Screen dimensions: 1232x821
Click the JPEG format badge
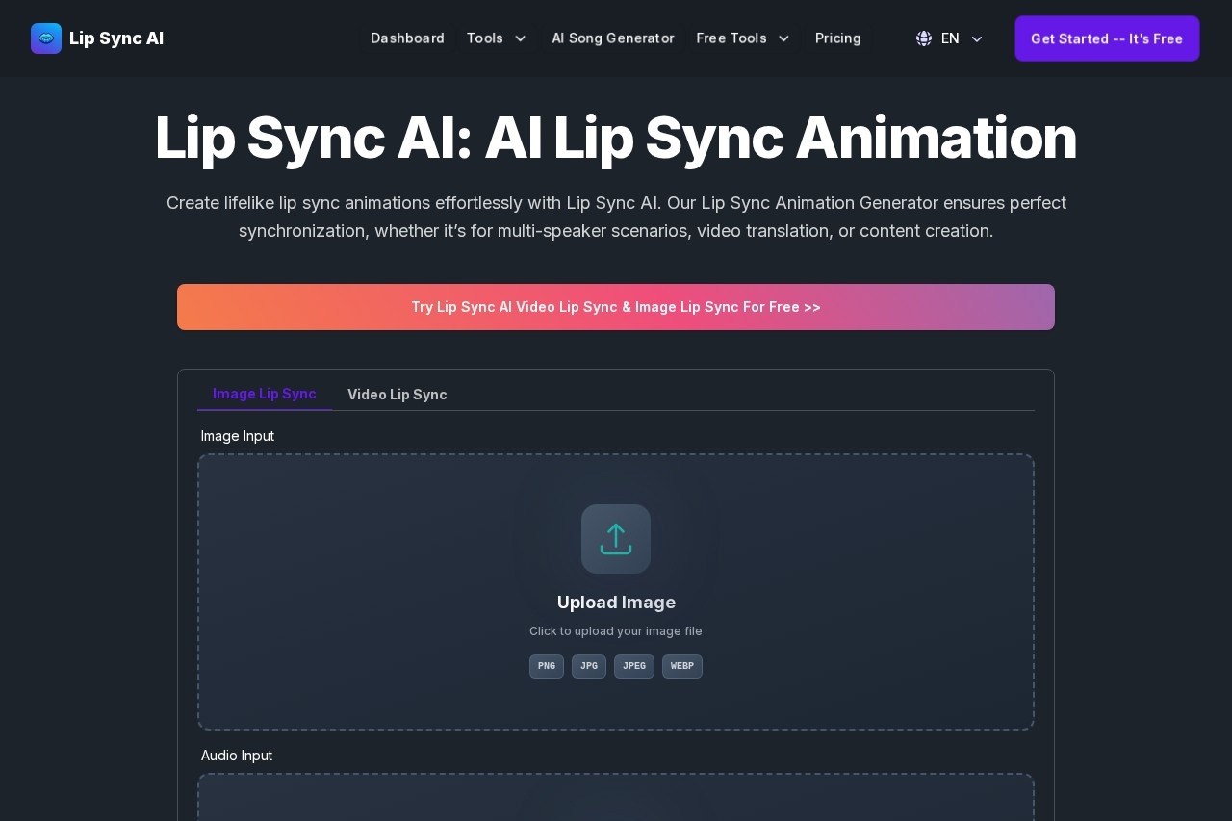tap(634, 666)
